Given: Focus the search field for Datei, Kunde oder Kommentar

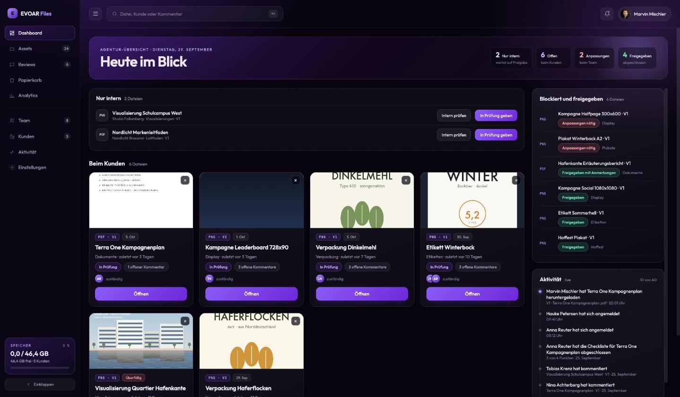Looking at the screenshot, I should click(195, 14).
